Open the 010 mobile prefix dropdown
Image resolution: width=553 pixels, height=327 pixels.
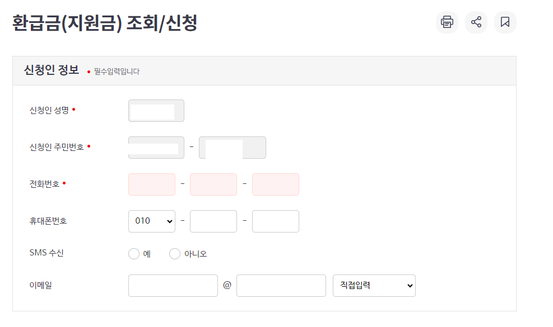pyautogui.click(x=151, y=221)
